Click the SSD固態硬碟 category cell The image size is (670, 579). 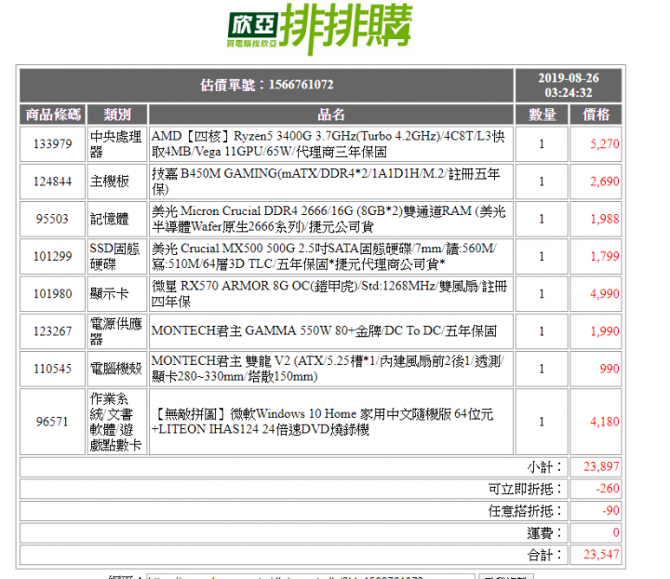pos(117,256)
